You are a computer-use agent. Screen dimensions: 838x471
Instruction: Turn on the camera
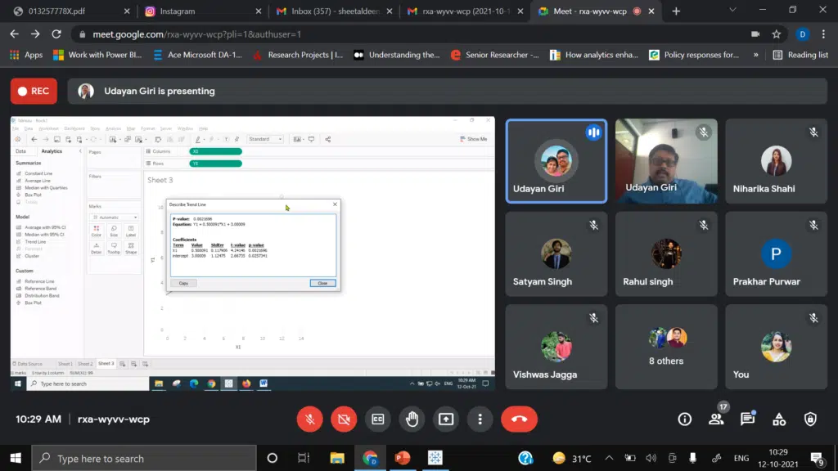point(345,419)
